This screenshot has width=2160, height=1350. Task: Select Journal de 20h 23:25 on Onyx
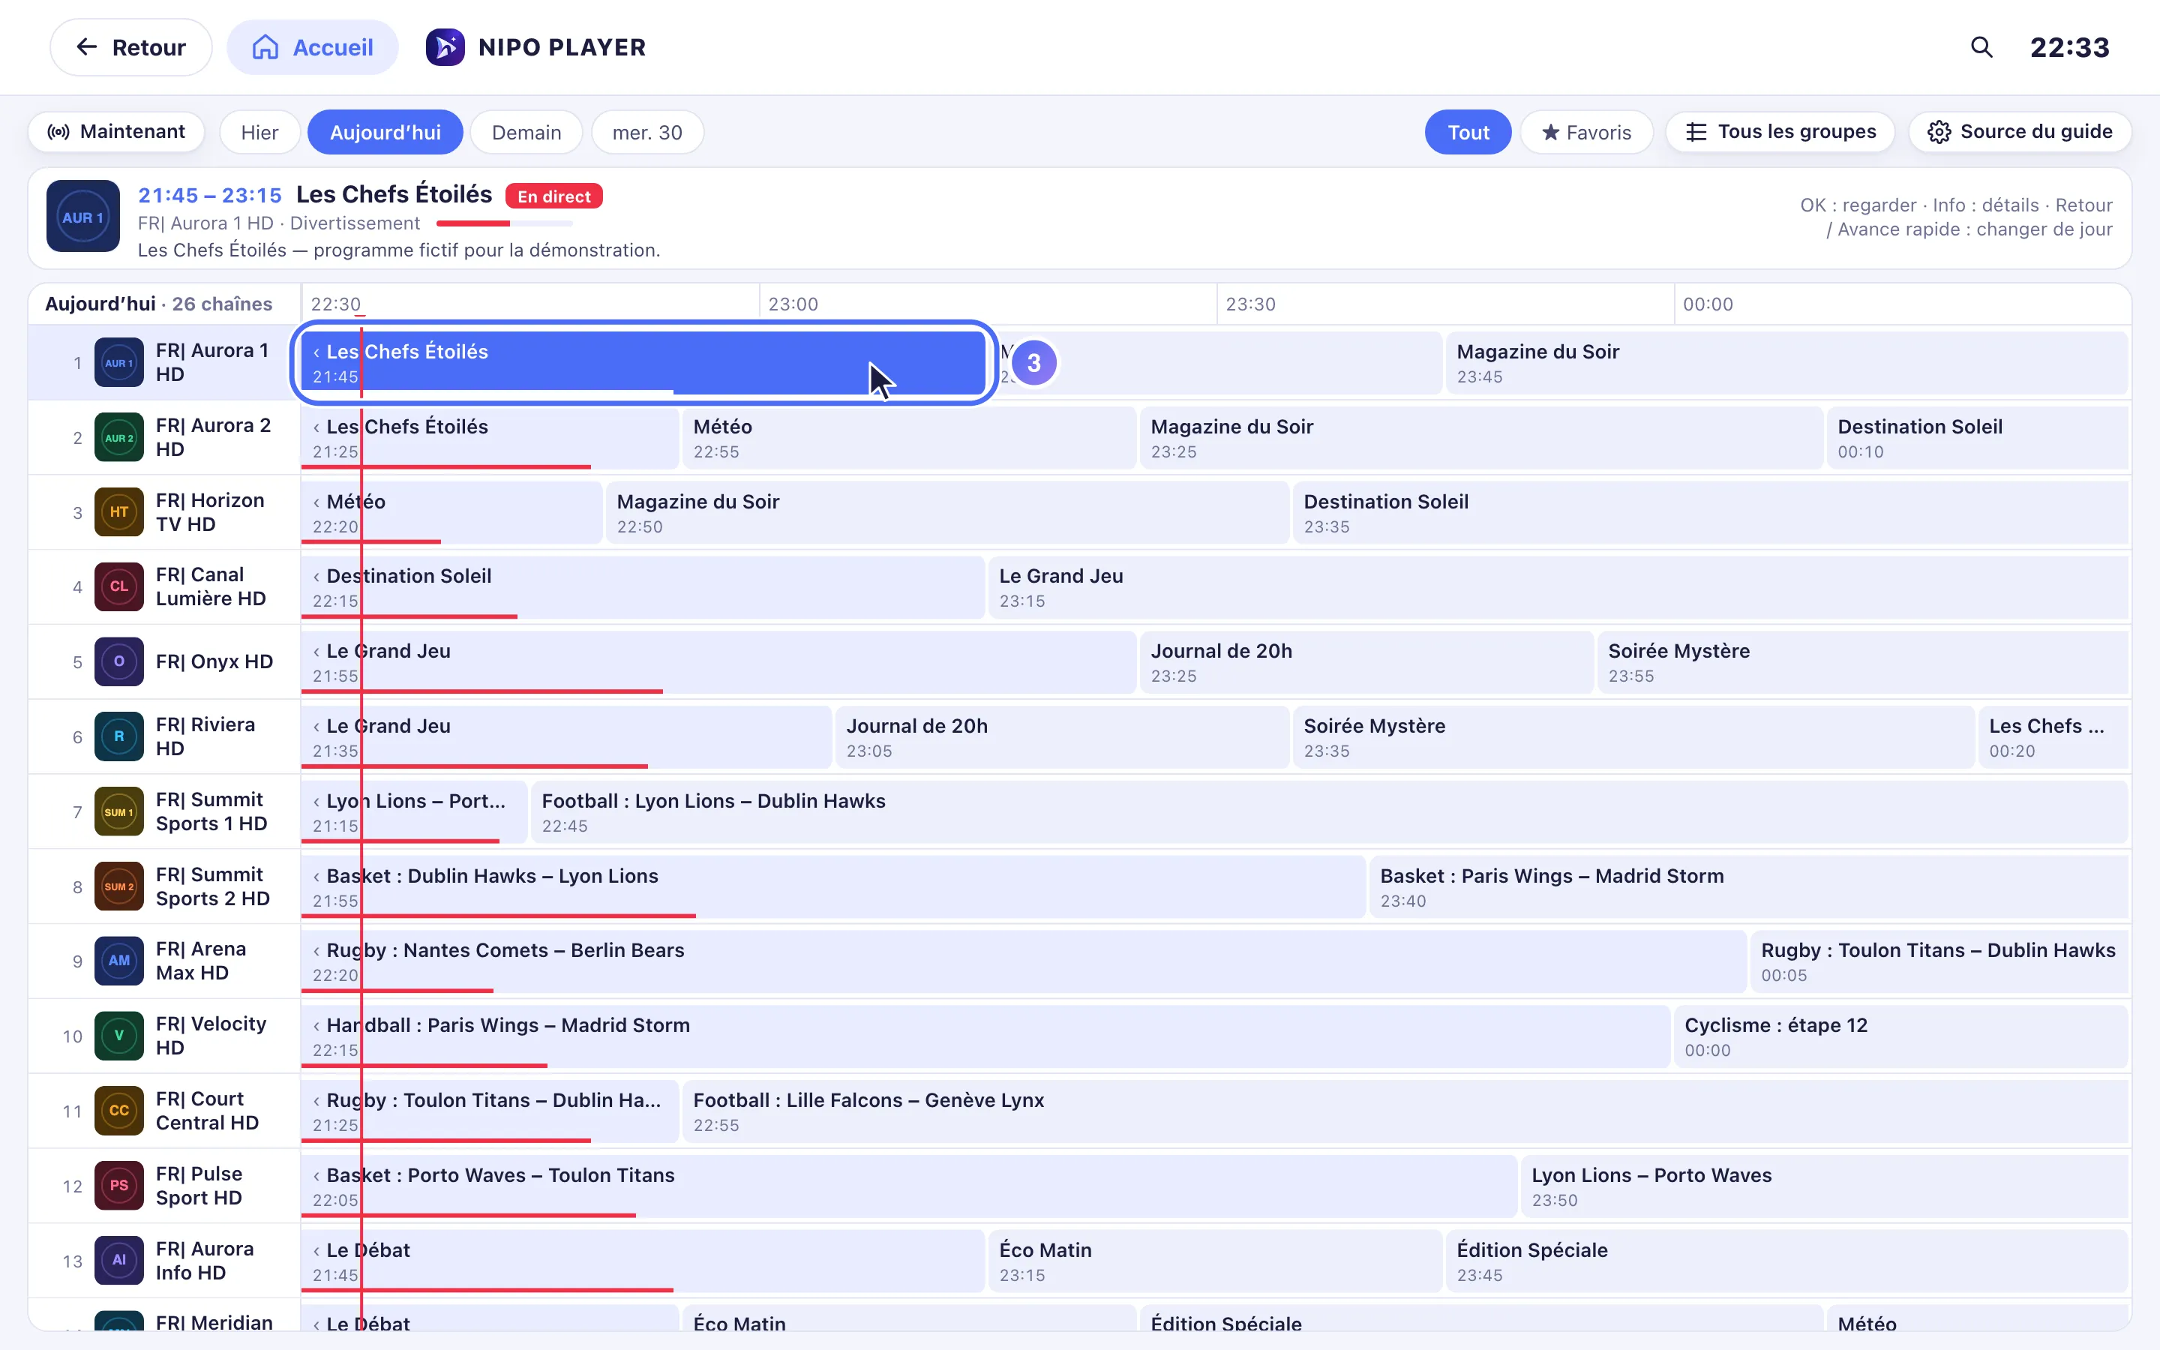(1366, 661)
